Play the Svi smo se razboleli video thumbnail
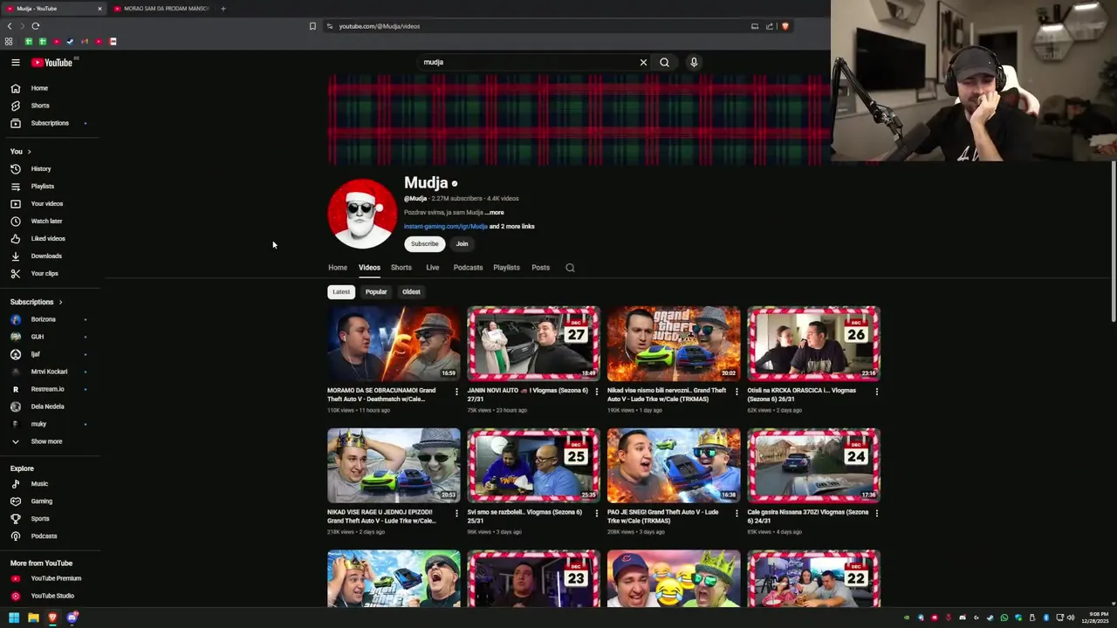 pyautogui.click(x=533, y=465)
